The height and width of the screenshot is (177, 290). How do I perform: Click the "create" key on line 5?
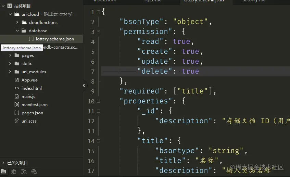155,51
